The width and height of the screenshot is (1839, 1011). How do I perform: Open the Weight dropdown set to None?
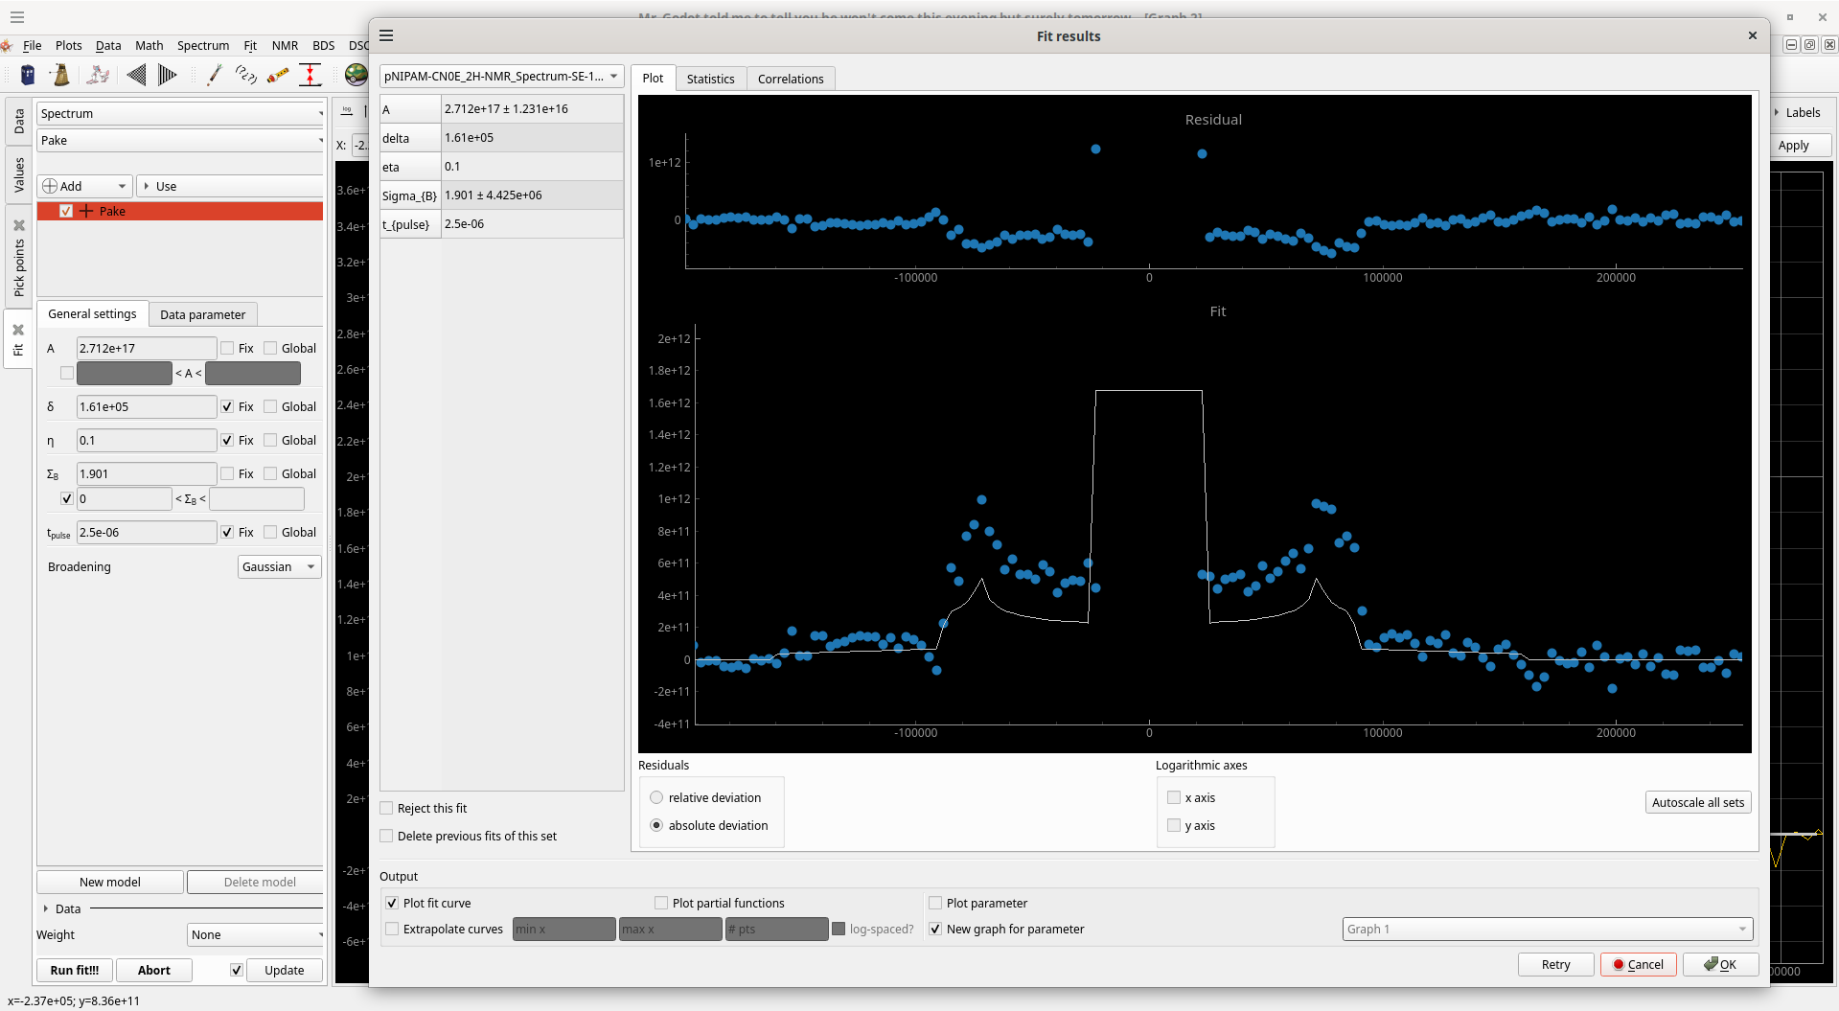tap(255, 935)
